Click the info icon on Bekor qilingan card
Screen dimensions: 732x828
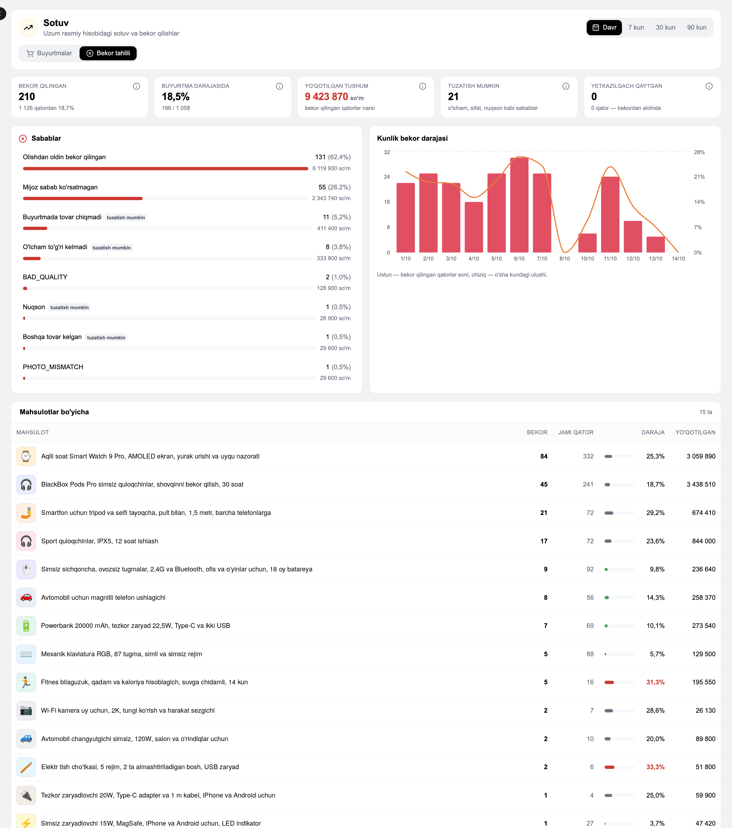pyautogui.click(x=137, y=86)
